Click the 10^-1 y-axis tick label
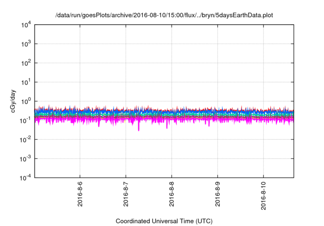 coord(25,121)
